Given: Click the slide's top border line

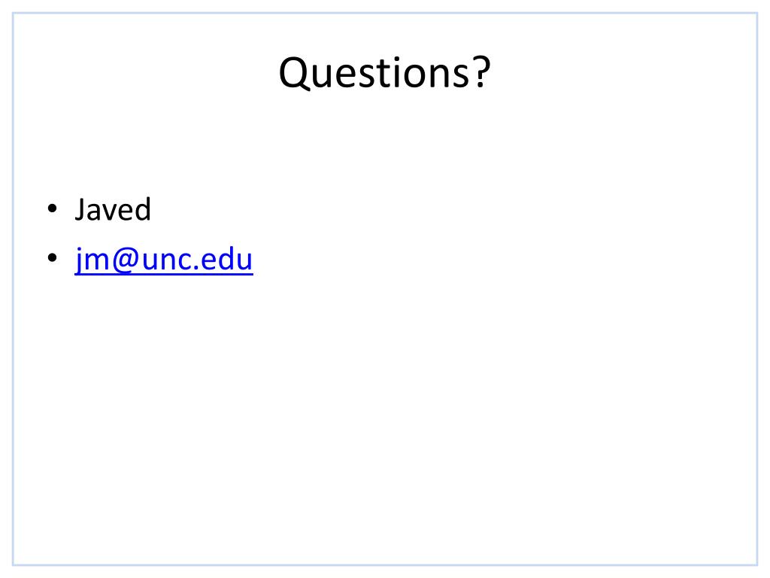Looking at the screenshot, I should [x=385, y=14].
